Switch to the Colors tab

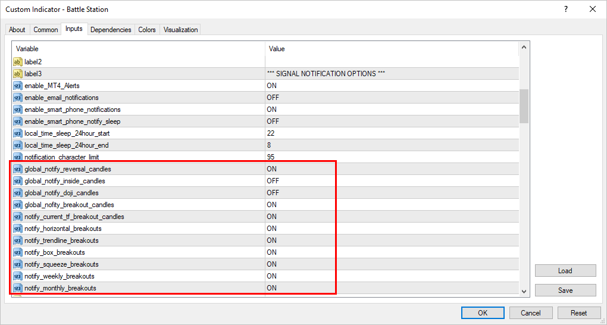147,29
